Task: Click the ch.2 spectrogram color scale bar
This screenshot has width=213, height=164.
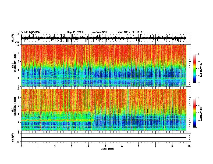Action: click(195, 113)
